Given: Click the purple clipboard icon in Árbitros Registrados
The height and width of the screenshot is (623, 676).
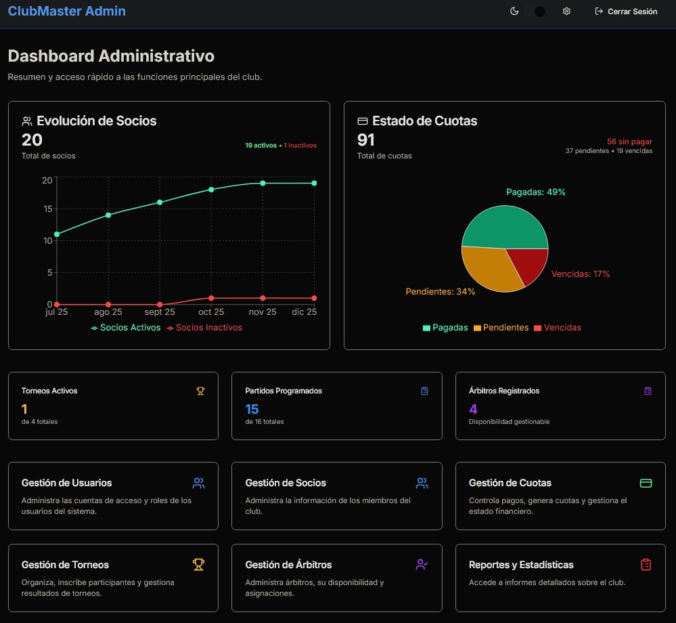Looking at the screenshot, I should [x=648, y=391].
